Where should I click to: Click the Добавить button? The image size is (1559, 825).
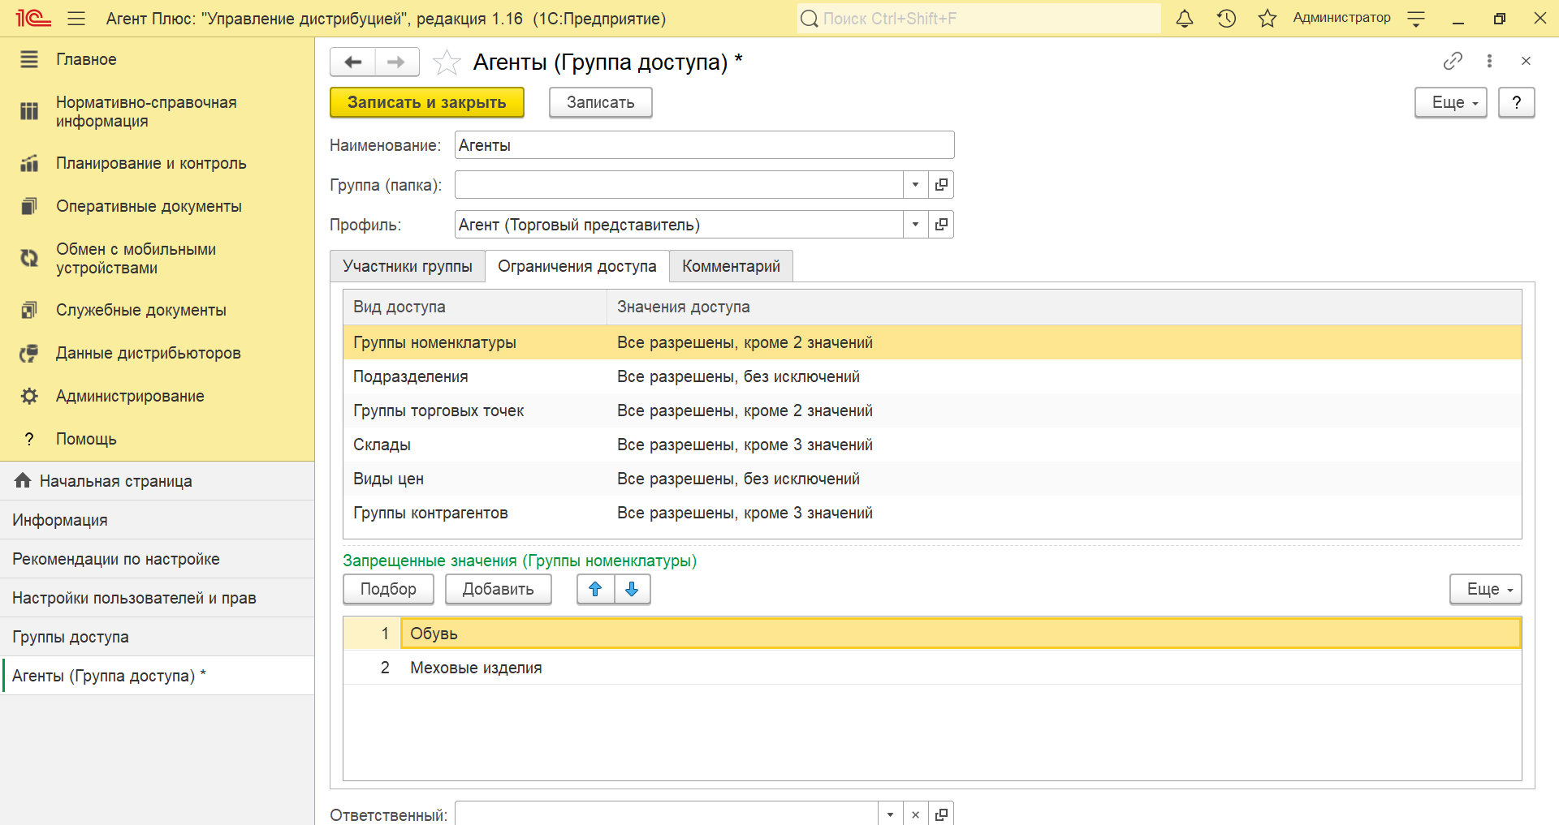tap(499, 589)
